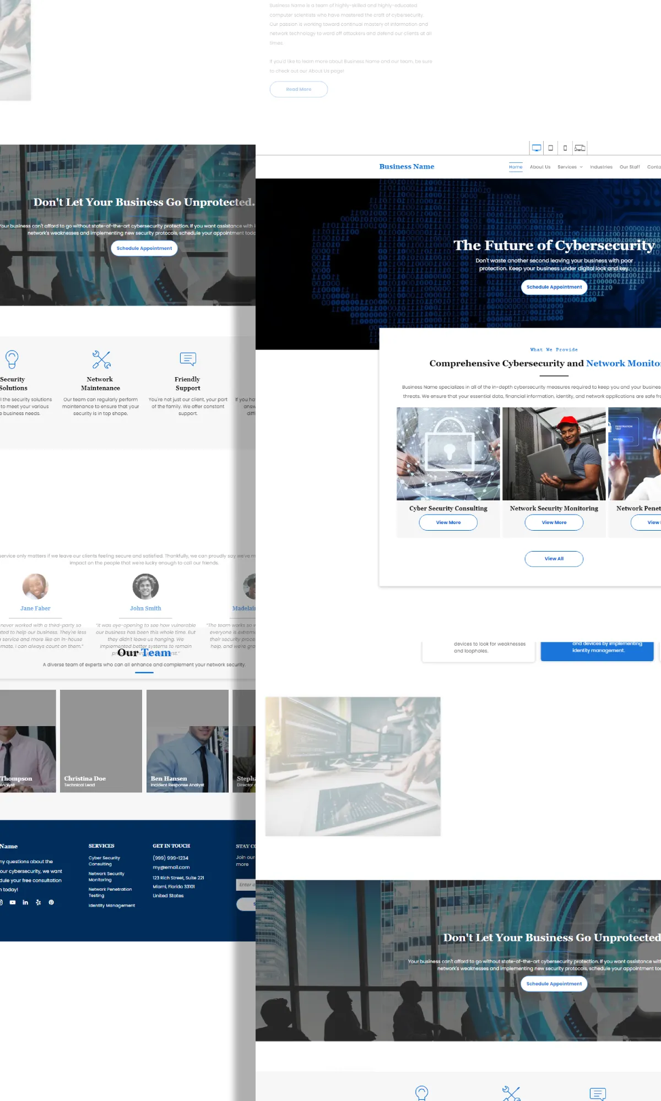Open the Yelp footer icon

pos(39,902)
